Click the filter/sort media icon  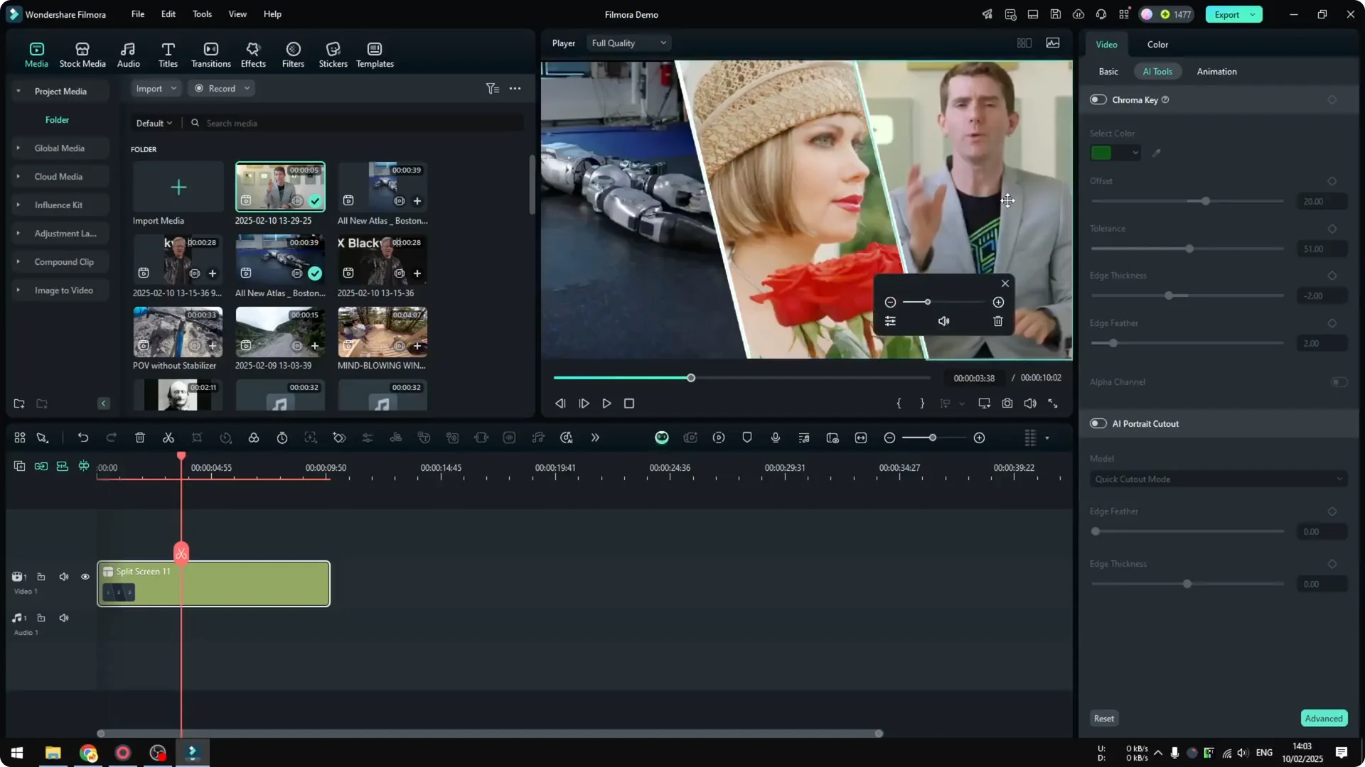[493, 88]
